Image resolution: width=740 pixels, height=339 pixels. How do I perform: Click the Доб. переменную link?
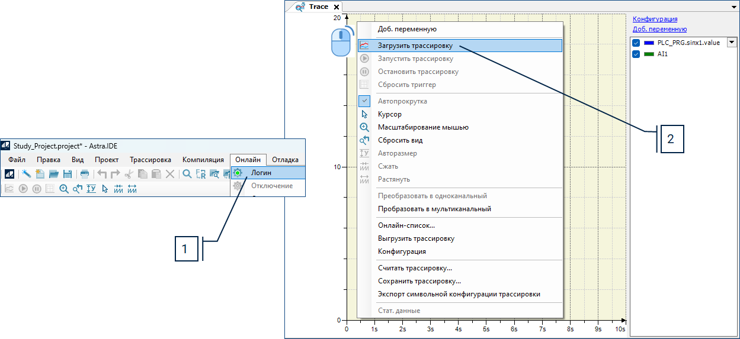pos(659,29)
